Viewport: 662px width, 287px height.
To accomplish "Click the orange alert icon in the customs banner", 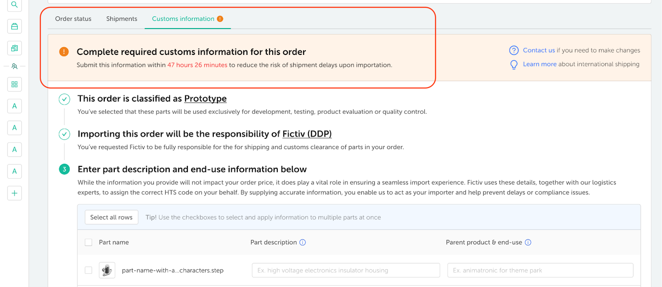I will point(64,52).
